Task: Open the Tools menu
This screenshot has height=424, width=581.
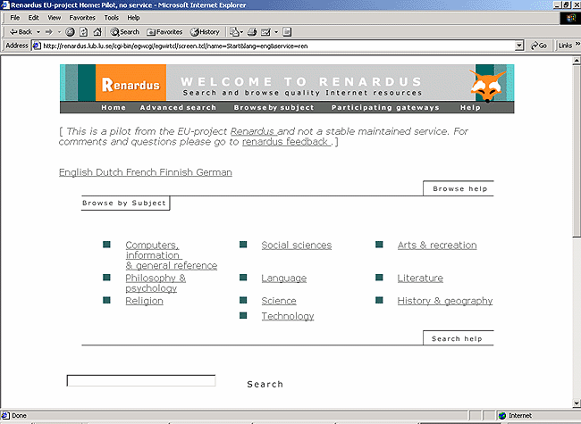Action: [111, 18]
